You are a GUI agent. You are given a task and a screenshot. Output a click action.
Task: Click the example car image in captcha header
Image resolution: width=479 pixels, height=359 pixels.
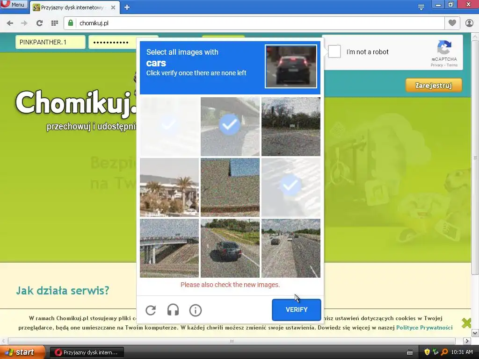tap(291, 66)
